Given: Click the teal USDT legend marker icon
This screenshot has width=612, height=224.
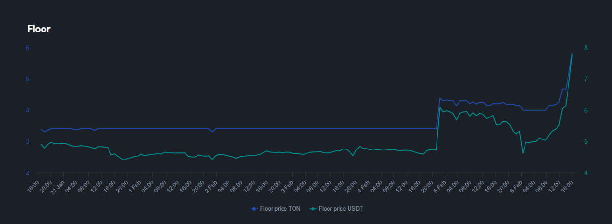Looking at the screenshot, I should [x=313, y=209].
